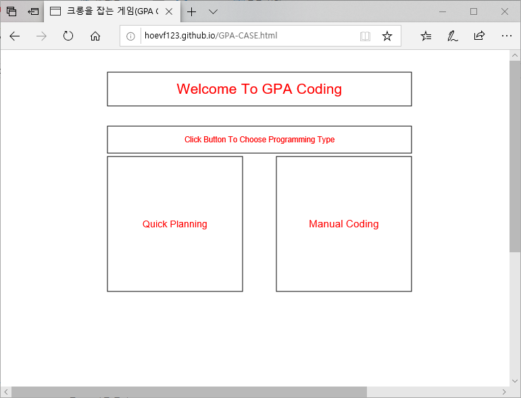Close the GPA tab

pyautogui.click(x=169, y=11)
